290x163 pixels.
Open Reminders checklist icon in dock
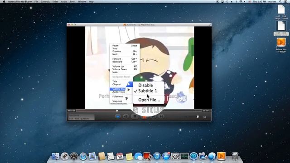coord(111,156)
